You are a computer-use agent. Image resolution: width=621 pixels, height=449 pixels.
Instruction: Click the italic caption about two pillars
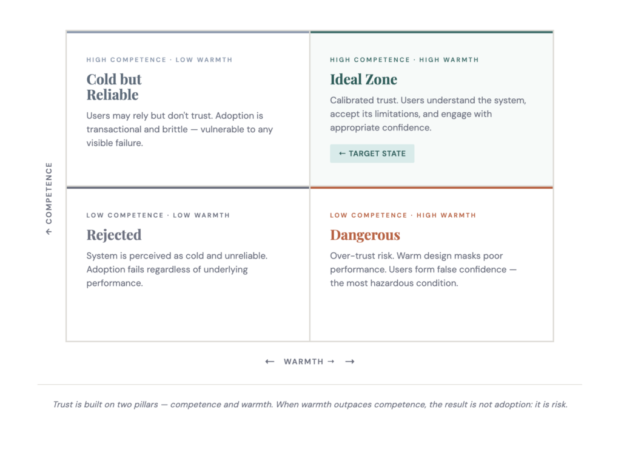(310, 404)
